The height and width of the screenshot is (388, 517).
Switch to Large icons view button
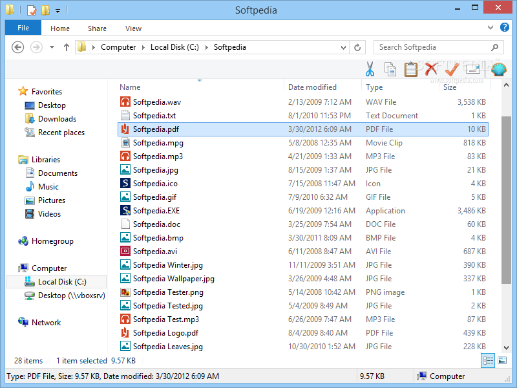tap(502, 360)
